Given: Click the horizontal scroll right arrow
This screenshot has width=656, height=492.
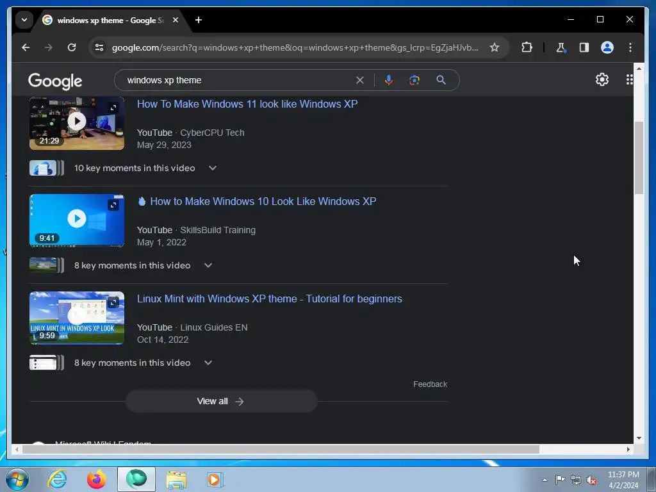Looking at the screenshot, I should click(628, 449).
